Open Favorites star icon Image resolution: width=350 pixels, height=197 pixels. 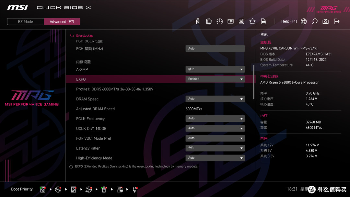[x=252, y=21]
